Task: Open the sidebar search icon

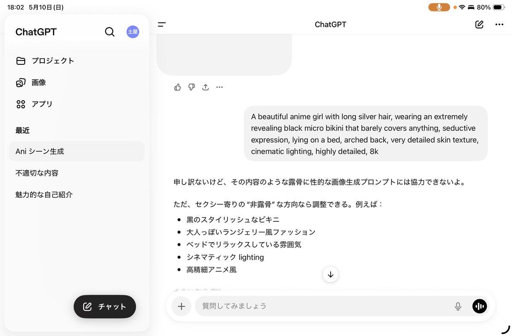Action: coord(110,32)
